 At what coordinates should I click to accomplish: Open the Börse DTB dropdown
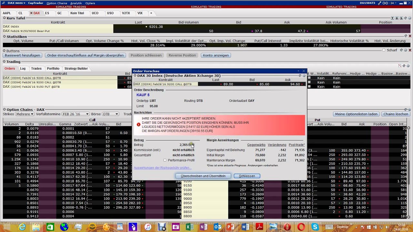(110, 114)
